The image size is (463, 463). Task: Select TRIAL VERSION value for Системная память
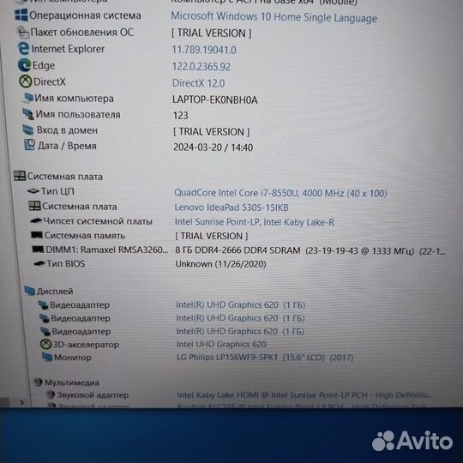tap(212, 236)
